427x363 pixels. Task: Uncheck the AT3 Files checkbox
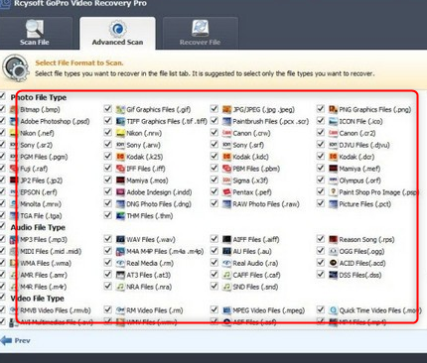click(x=108, y=274)
